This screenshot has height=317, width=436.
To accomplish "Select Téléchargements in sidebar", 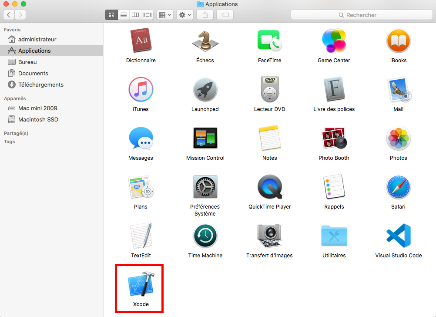I will [40, 84].
